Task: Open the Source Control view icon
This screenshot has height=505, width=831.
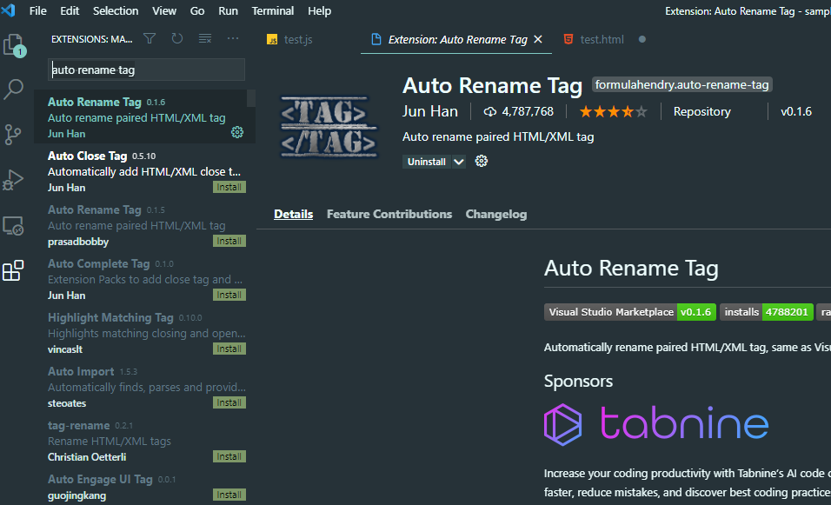Action: pyautogui.click(x=13, y=135)
